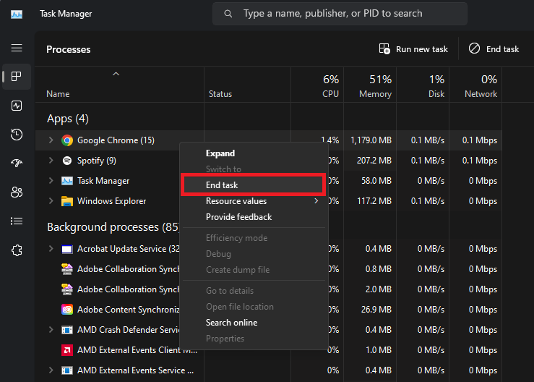Click the 1,179.0 MB memory value
Screen dimensions: 534x382
click(x=371, y=140)
